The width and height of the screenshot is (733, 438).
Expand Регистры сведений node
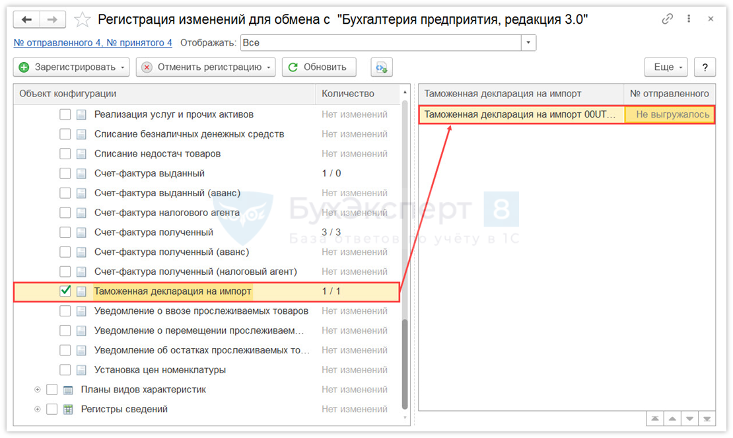[x=38, y=409]
